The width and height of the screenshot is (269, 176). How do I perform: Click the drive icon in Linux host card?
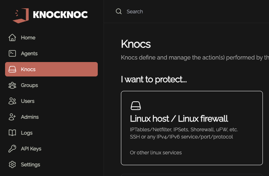[136, 106]
